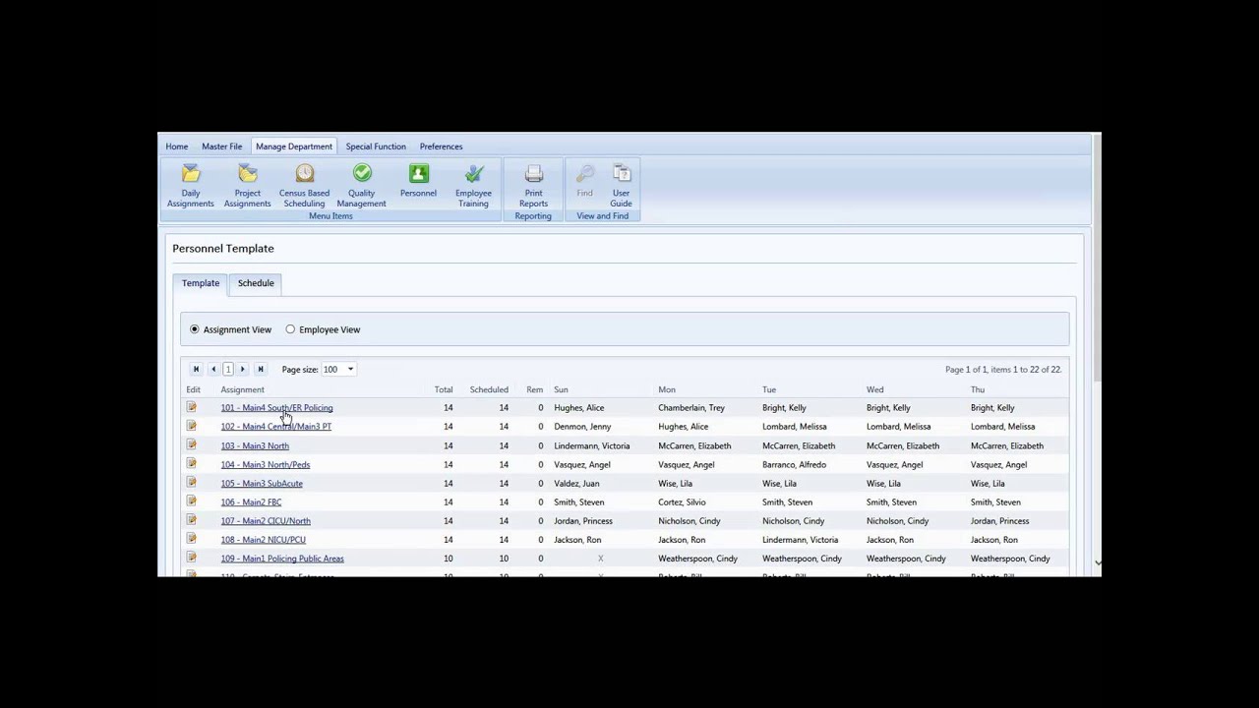Open the Home ribbon tab

[177, 147]
